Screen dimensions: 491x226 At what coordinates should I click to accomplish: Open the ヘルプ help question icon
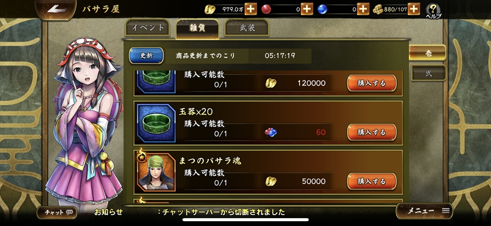coord(434,11)
